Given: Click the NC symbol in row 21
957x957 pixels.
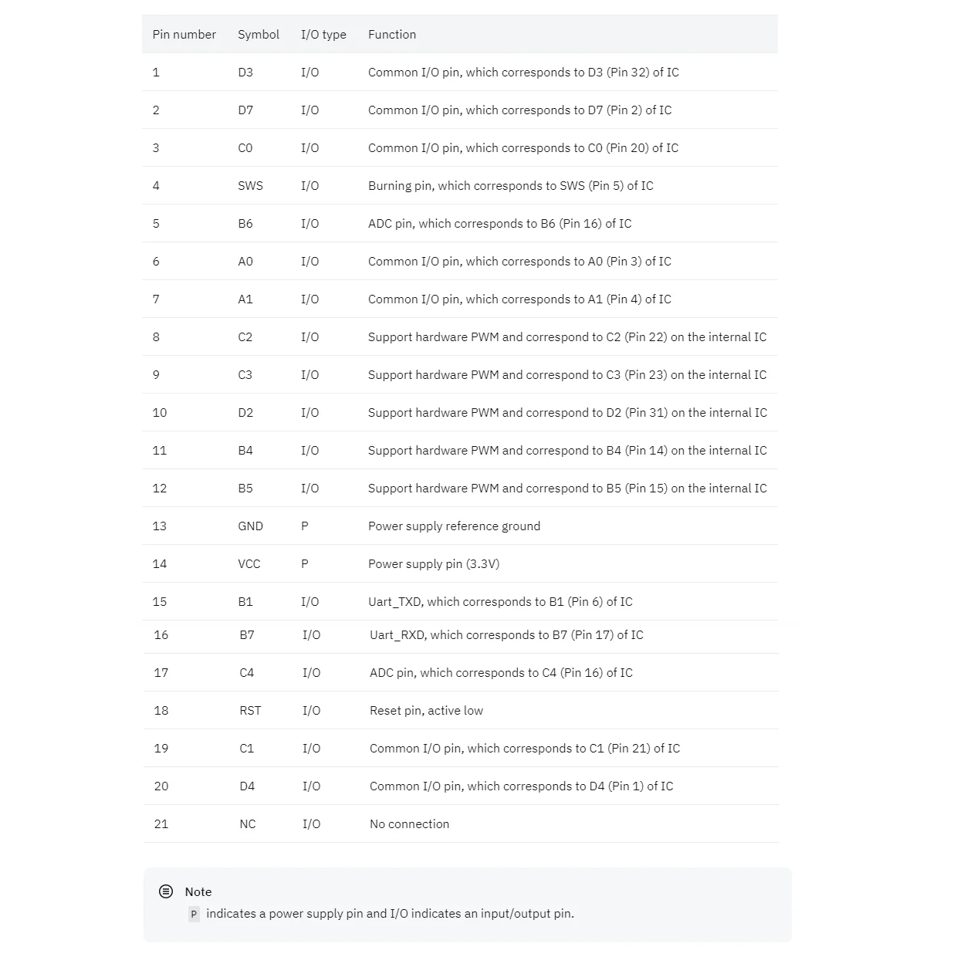Looking at the screenshot, I should pyautogui.click(x=248, y=824).
